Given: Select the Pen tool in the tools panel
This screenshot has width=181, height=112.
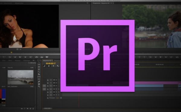Looking at the screenshot, I should coord(39,82).
